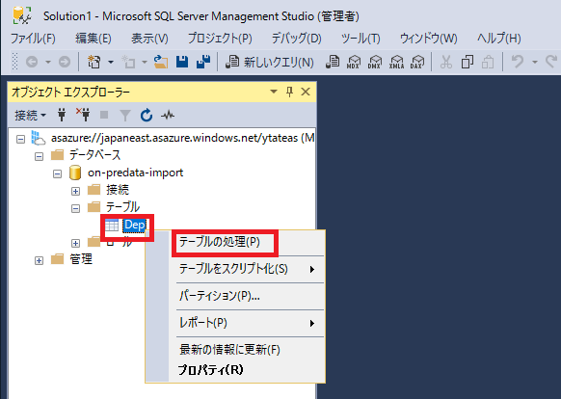Expand the 接続 folder node
Viewport: 561px width, 399px height.
(x=75, y=192)
